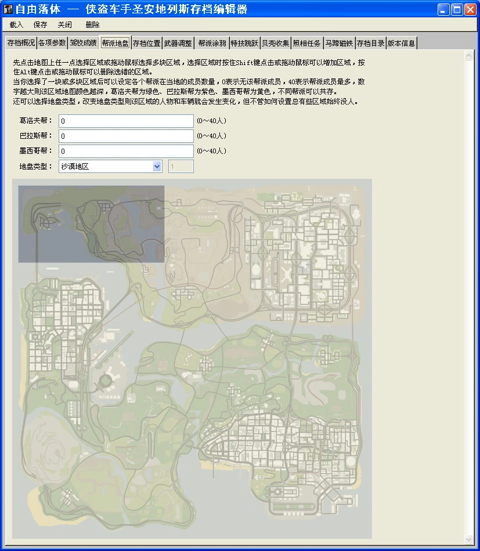
Task: Open the 载入 menu
Action: pyautogui.click(x=16, y=24)
